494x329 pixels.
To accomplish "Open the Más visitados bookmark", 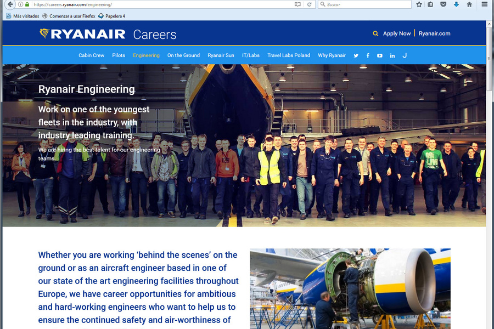I will point(23,16).
